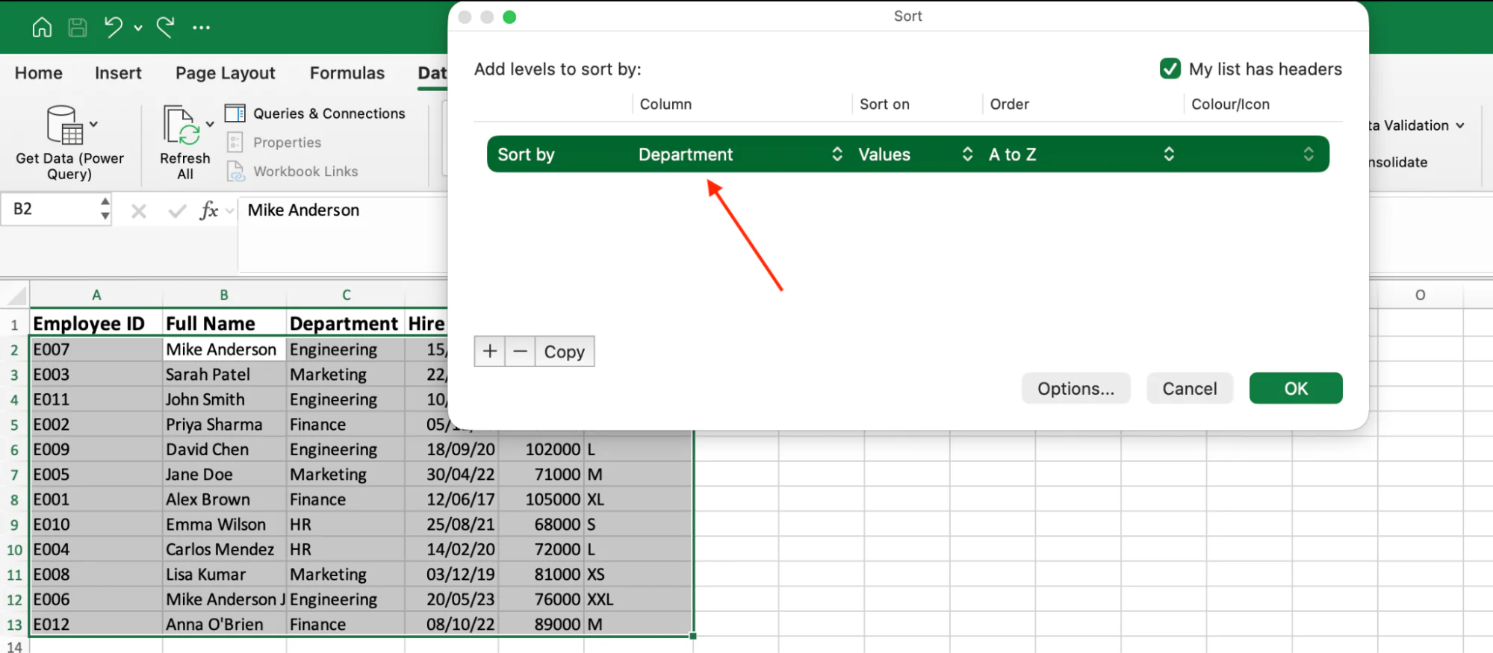Viewport: 1493px width, 653px height.
Task: Uncheck My list has headers
Action: point(1170,69)
